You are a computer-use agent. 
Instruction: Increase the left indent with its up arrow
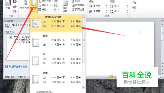click(106, 5)
